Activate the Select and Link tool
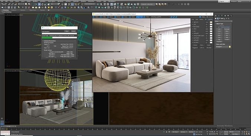Screen dimensions: 251x136 pyautogui.click(x=9, y=4)
